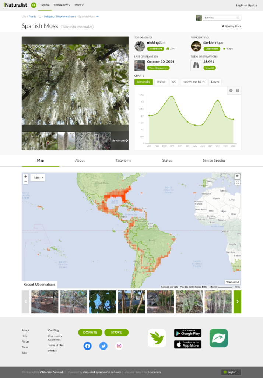Screen dimensions: 263x378
Task: Select the Flowers and Fruits chart tab
Action: (x=193, y=82)
